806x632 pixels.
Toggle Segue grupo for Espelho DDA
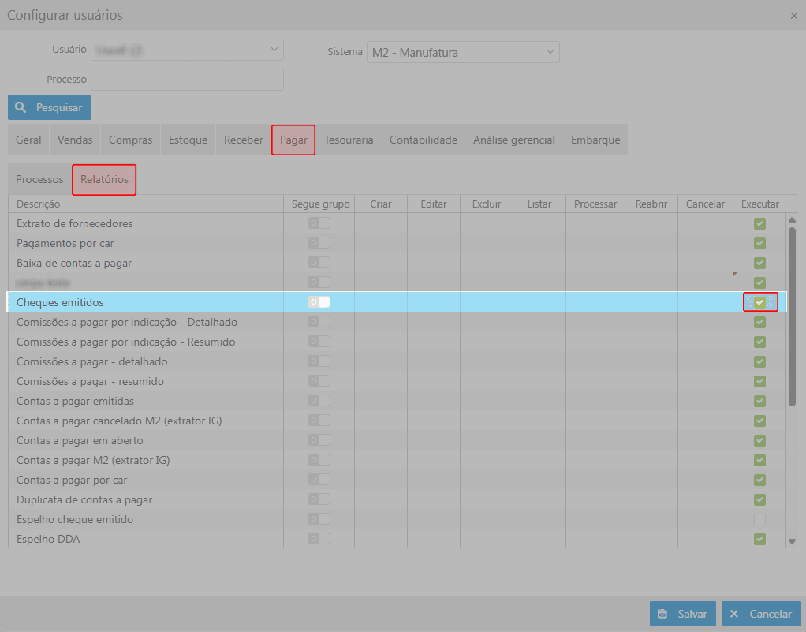click(x=319, y=539)
